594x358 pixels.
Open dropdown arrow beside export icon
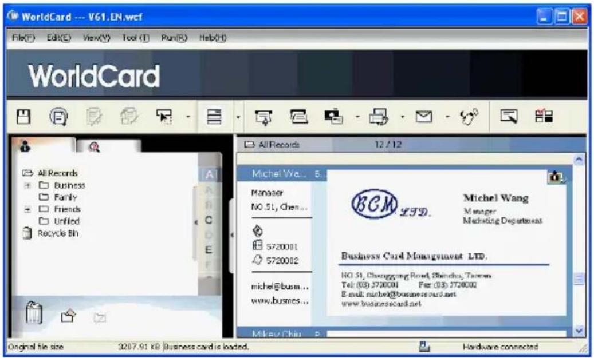(x=357, y=117)
